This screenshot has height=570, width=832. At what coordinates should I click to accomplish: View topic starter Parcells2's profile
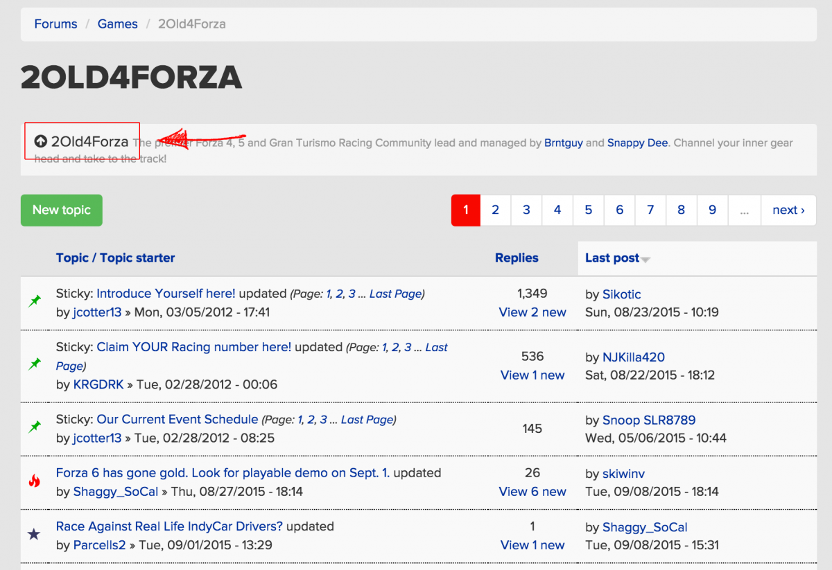coord(100,545)
